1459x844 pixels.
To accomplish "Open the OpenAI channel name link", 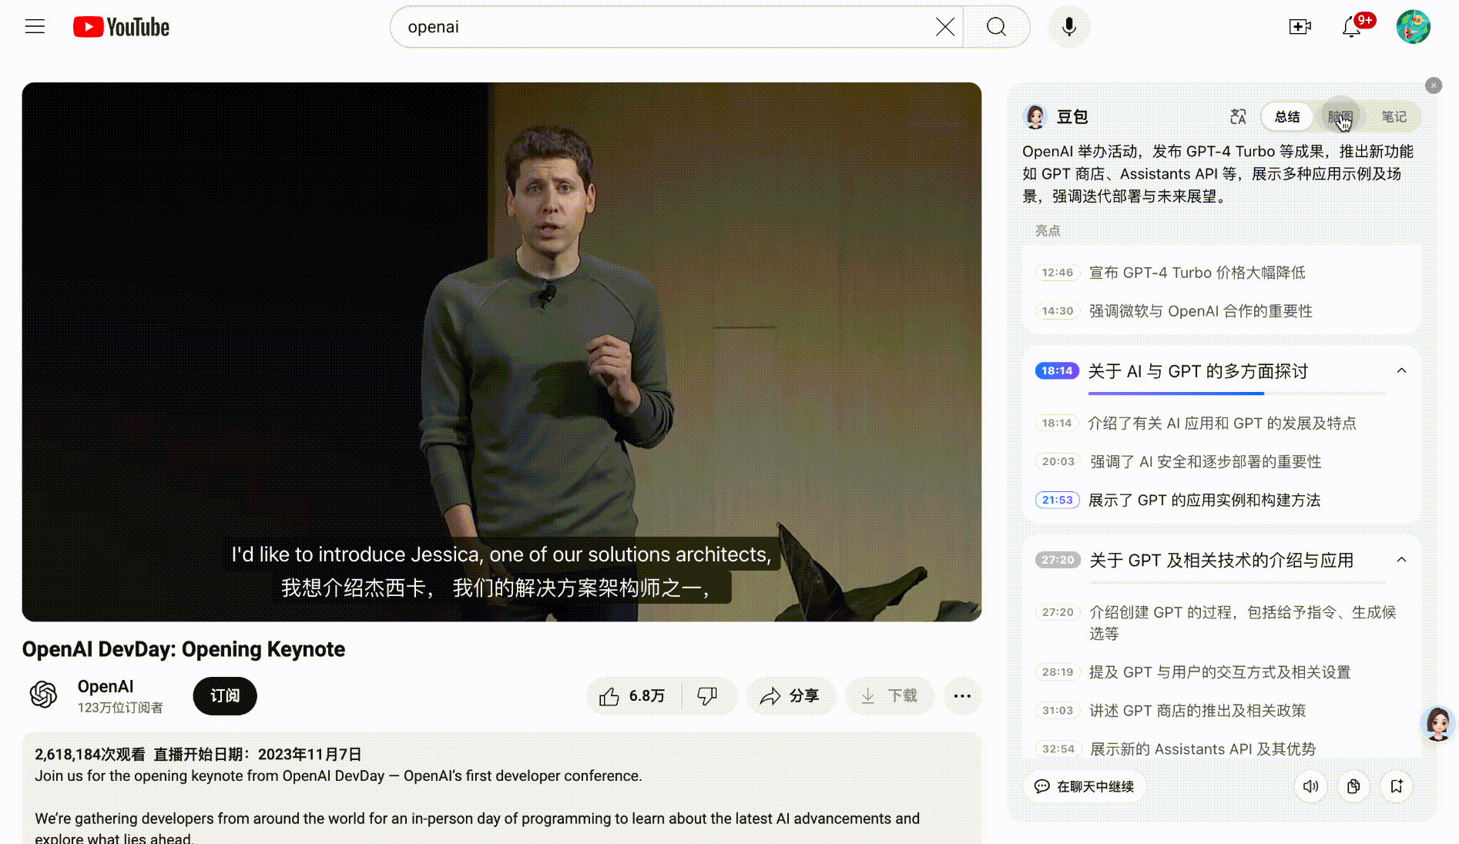I will [106, 686].
